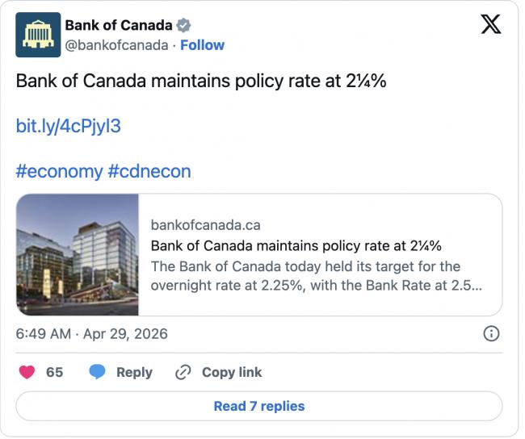Open the tweet info circle icon
Viewport: 525px width, 439px height.
(x=490, y=333)
